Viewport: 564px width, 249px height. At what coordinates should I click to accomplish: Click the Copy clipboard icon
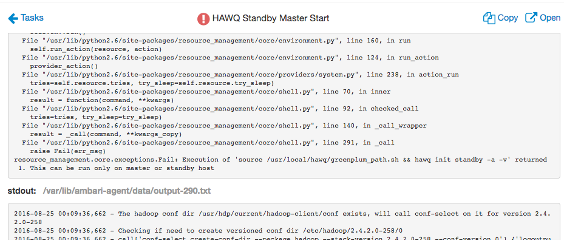coord(489,18)
